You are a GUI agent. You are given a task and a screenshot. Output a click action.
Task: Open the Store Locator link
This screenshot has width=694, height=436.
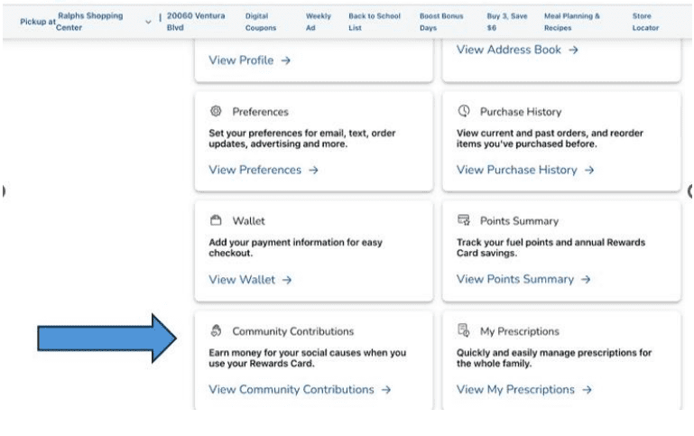(645, 22)
